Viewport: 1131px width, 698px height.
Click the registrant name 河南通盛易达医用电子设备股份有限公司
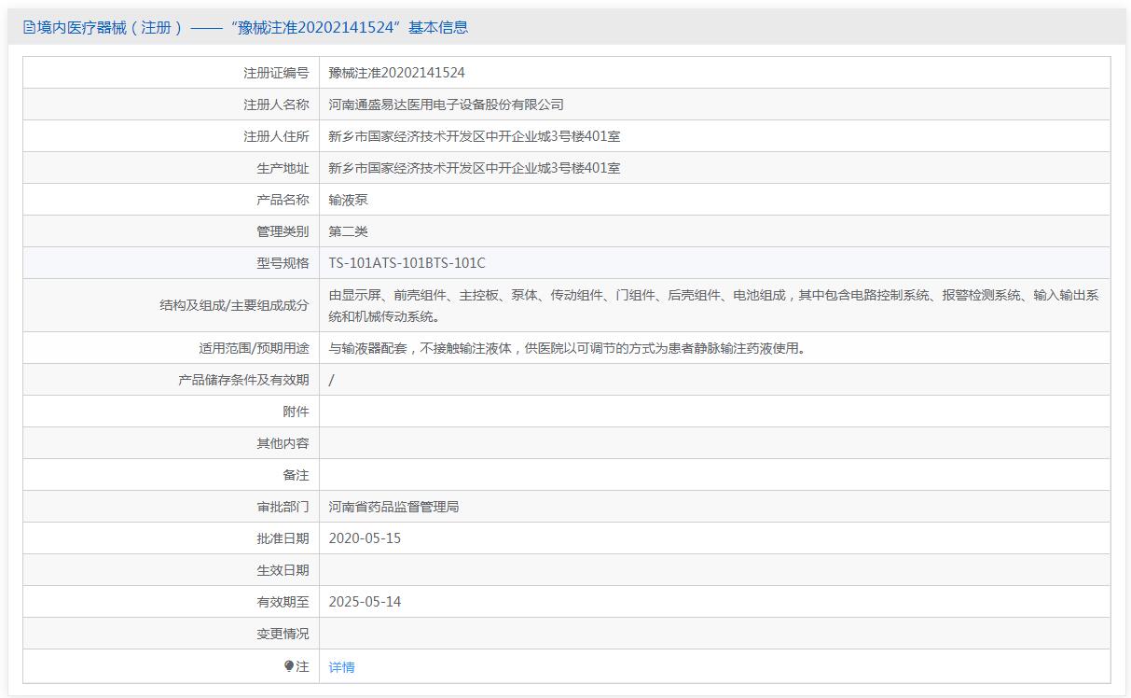(446, 105)
